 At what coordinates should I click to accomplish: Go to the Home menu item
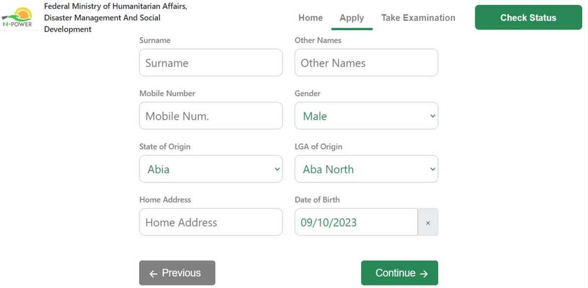click(x=310, y=18)
